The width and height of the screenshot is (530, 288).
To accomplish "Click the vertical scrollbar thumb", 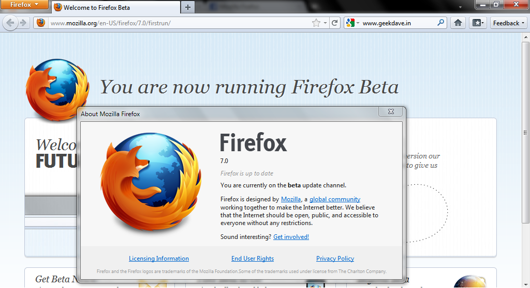I will [x=525, y=132].
